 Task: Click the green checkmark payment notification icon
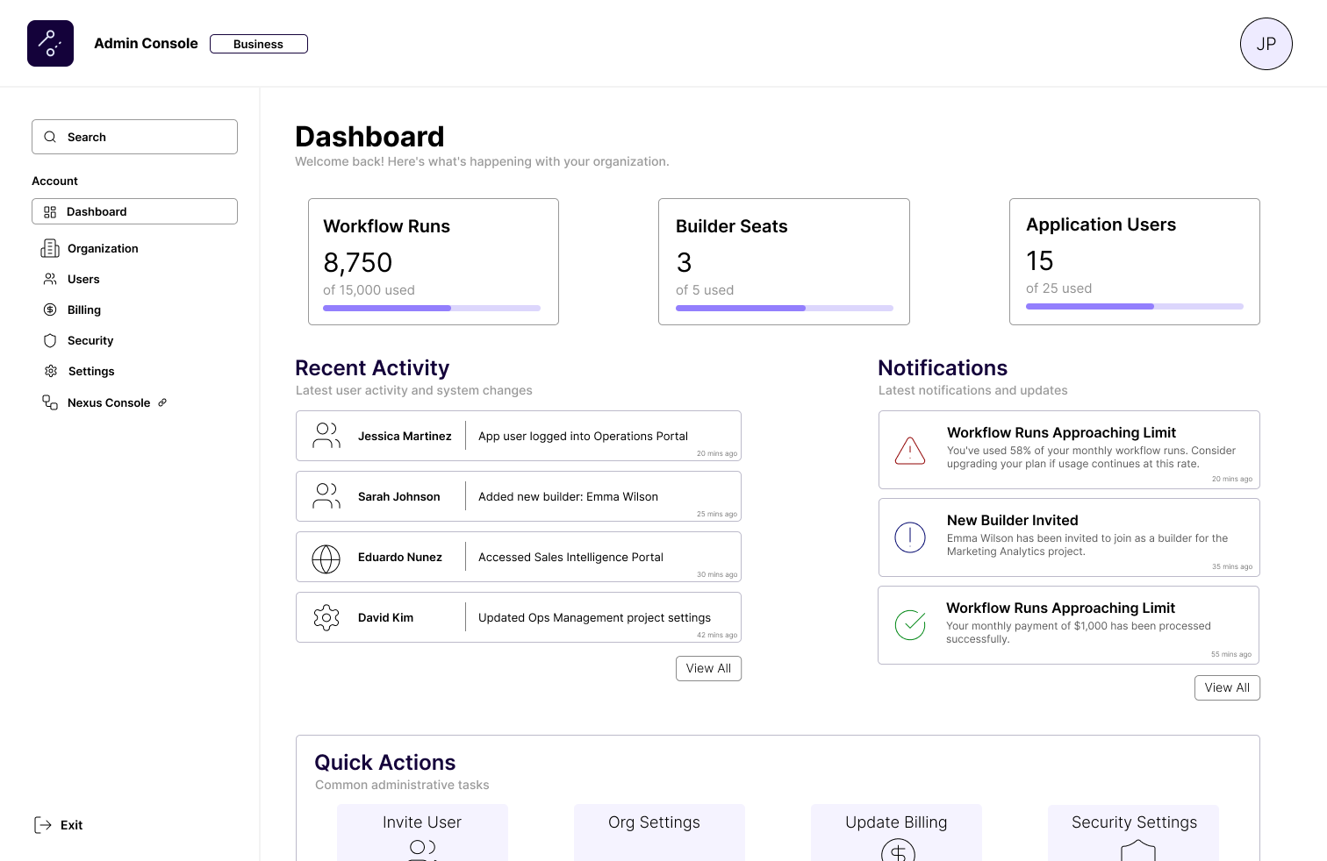pos(910,625)
